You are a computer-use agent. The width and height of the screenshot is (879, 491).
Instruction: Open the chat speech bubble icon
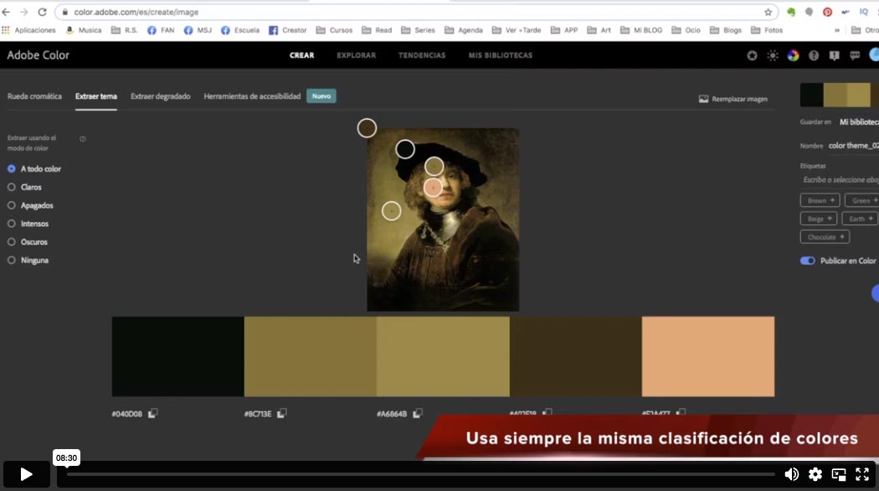855,55
